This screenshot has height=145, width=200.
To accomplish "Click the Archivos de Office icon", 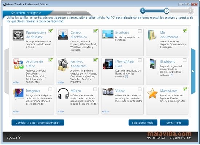I will [19, 64].
